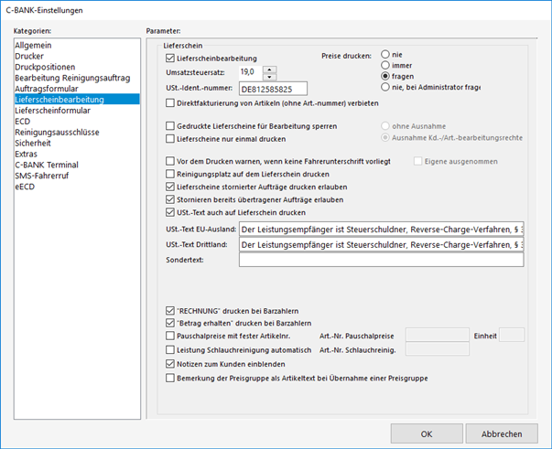Screen dimensions: 552x449
Task: Open the Drucker category
Action: pos(28,55)
